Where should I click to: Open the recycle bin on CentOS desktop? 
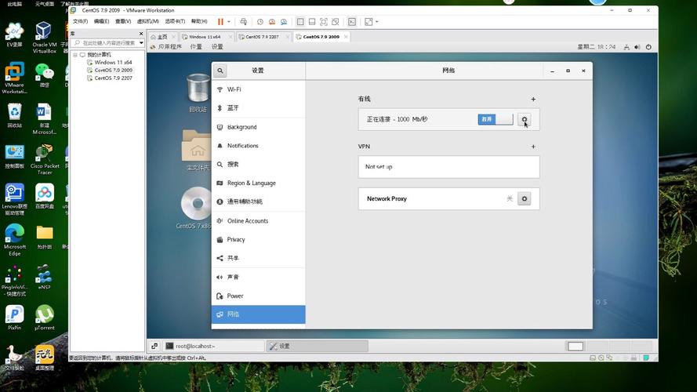(x=198, y=92)
